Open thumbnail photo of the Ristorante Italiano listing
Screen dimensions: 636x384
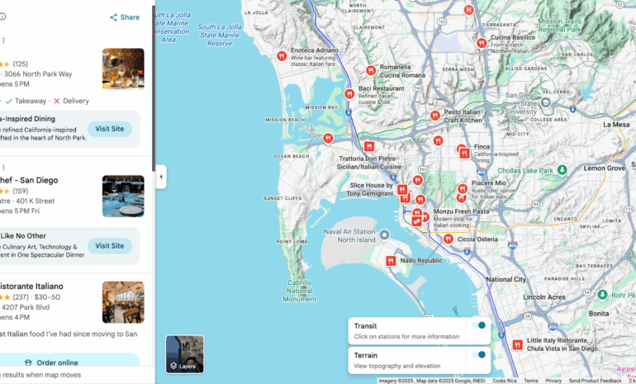[x=123, y=302]
